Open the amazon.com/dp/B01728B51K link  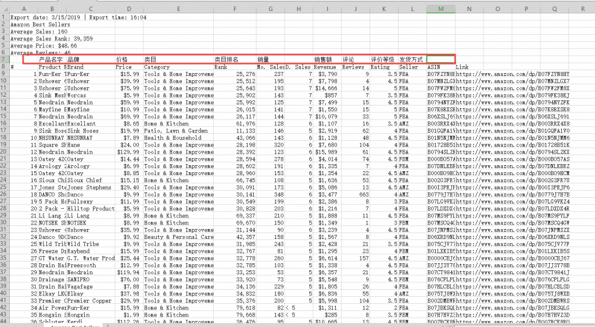click(x=512, y=144)
